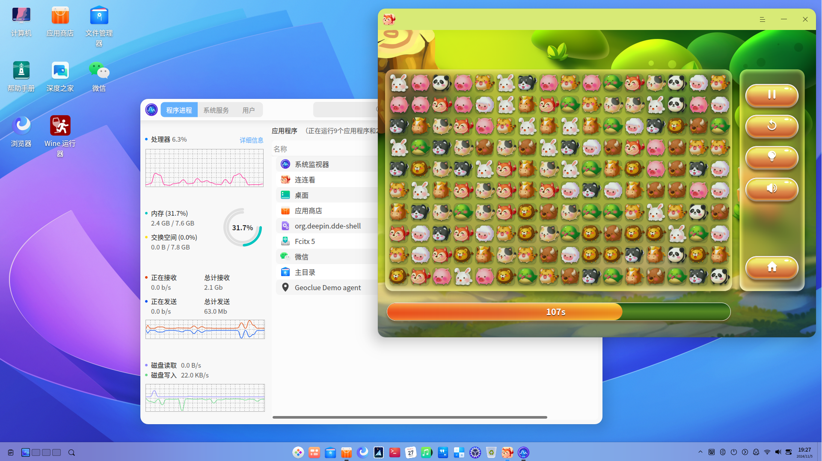
Task: Open the 帮助手册 desktop icon
Action: click(21, 77)
